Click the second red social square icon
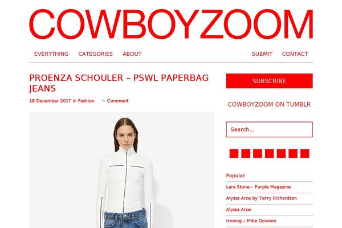This screenshot has height=228, width=342. pyautogui.click(x=246, y=153)
